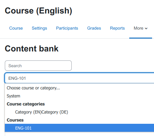Select the 'Choose course or category...' option
The height and width of the screenshot is (136, 154).
[x=79, y=88]
